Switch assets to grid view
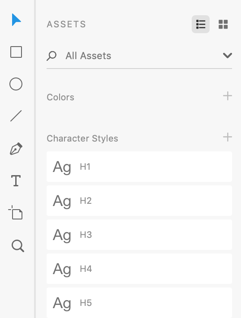The width and height of the screenshot is (241, 318). point(223,24)
